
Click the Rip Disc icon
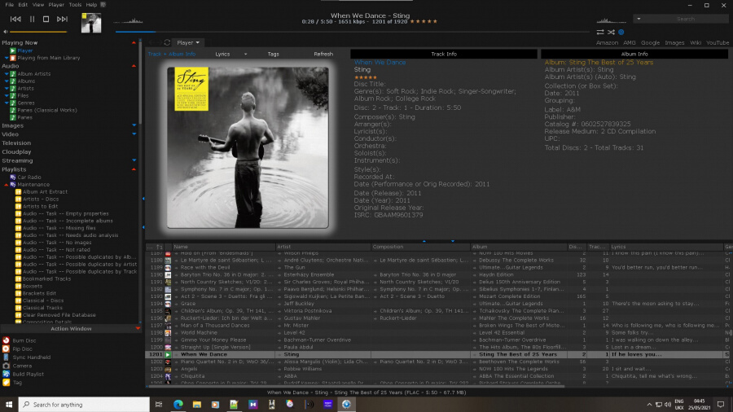tap(6, 349)
